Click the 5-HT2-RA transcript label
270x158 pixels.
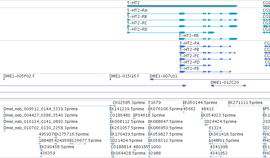click(137, 10)
